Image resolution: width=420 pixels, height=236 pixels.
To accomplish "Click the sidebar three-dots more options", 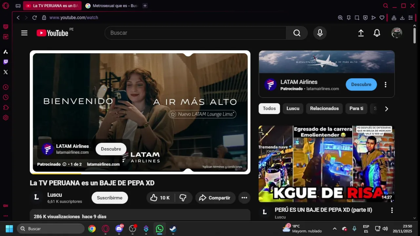I will [6, 216].
